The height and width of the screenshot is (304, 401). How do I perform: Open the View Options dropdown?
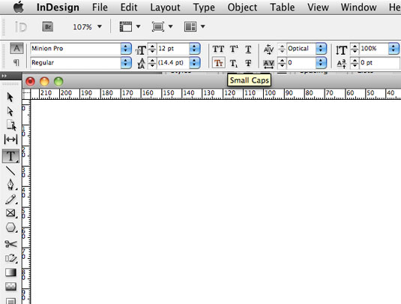(x=138, y=26)
